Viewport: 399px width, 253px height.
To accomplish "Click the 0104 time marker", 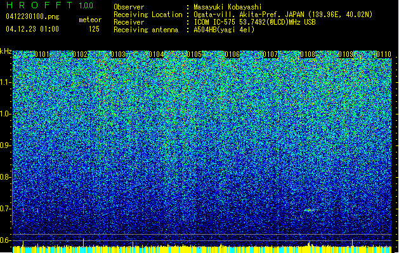I will (156, 54).
